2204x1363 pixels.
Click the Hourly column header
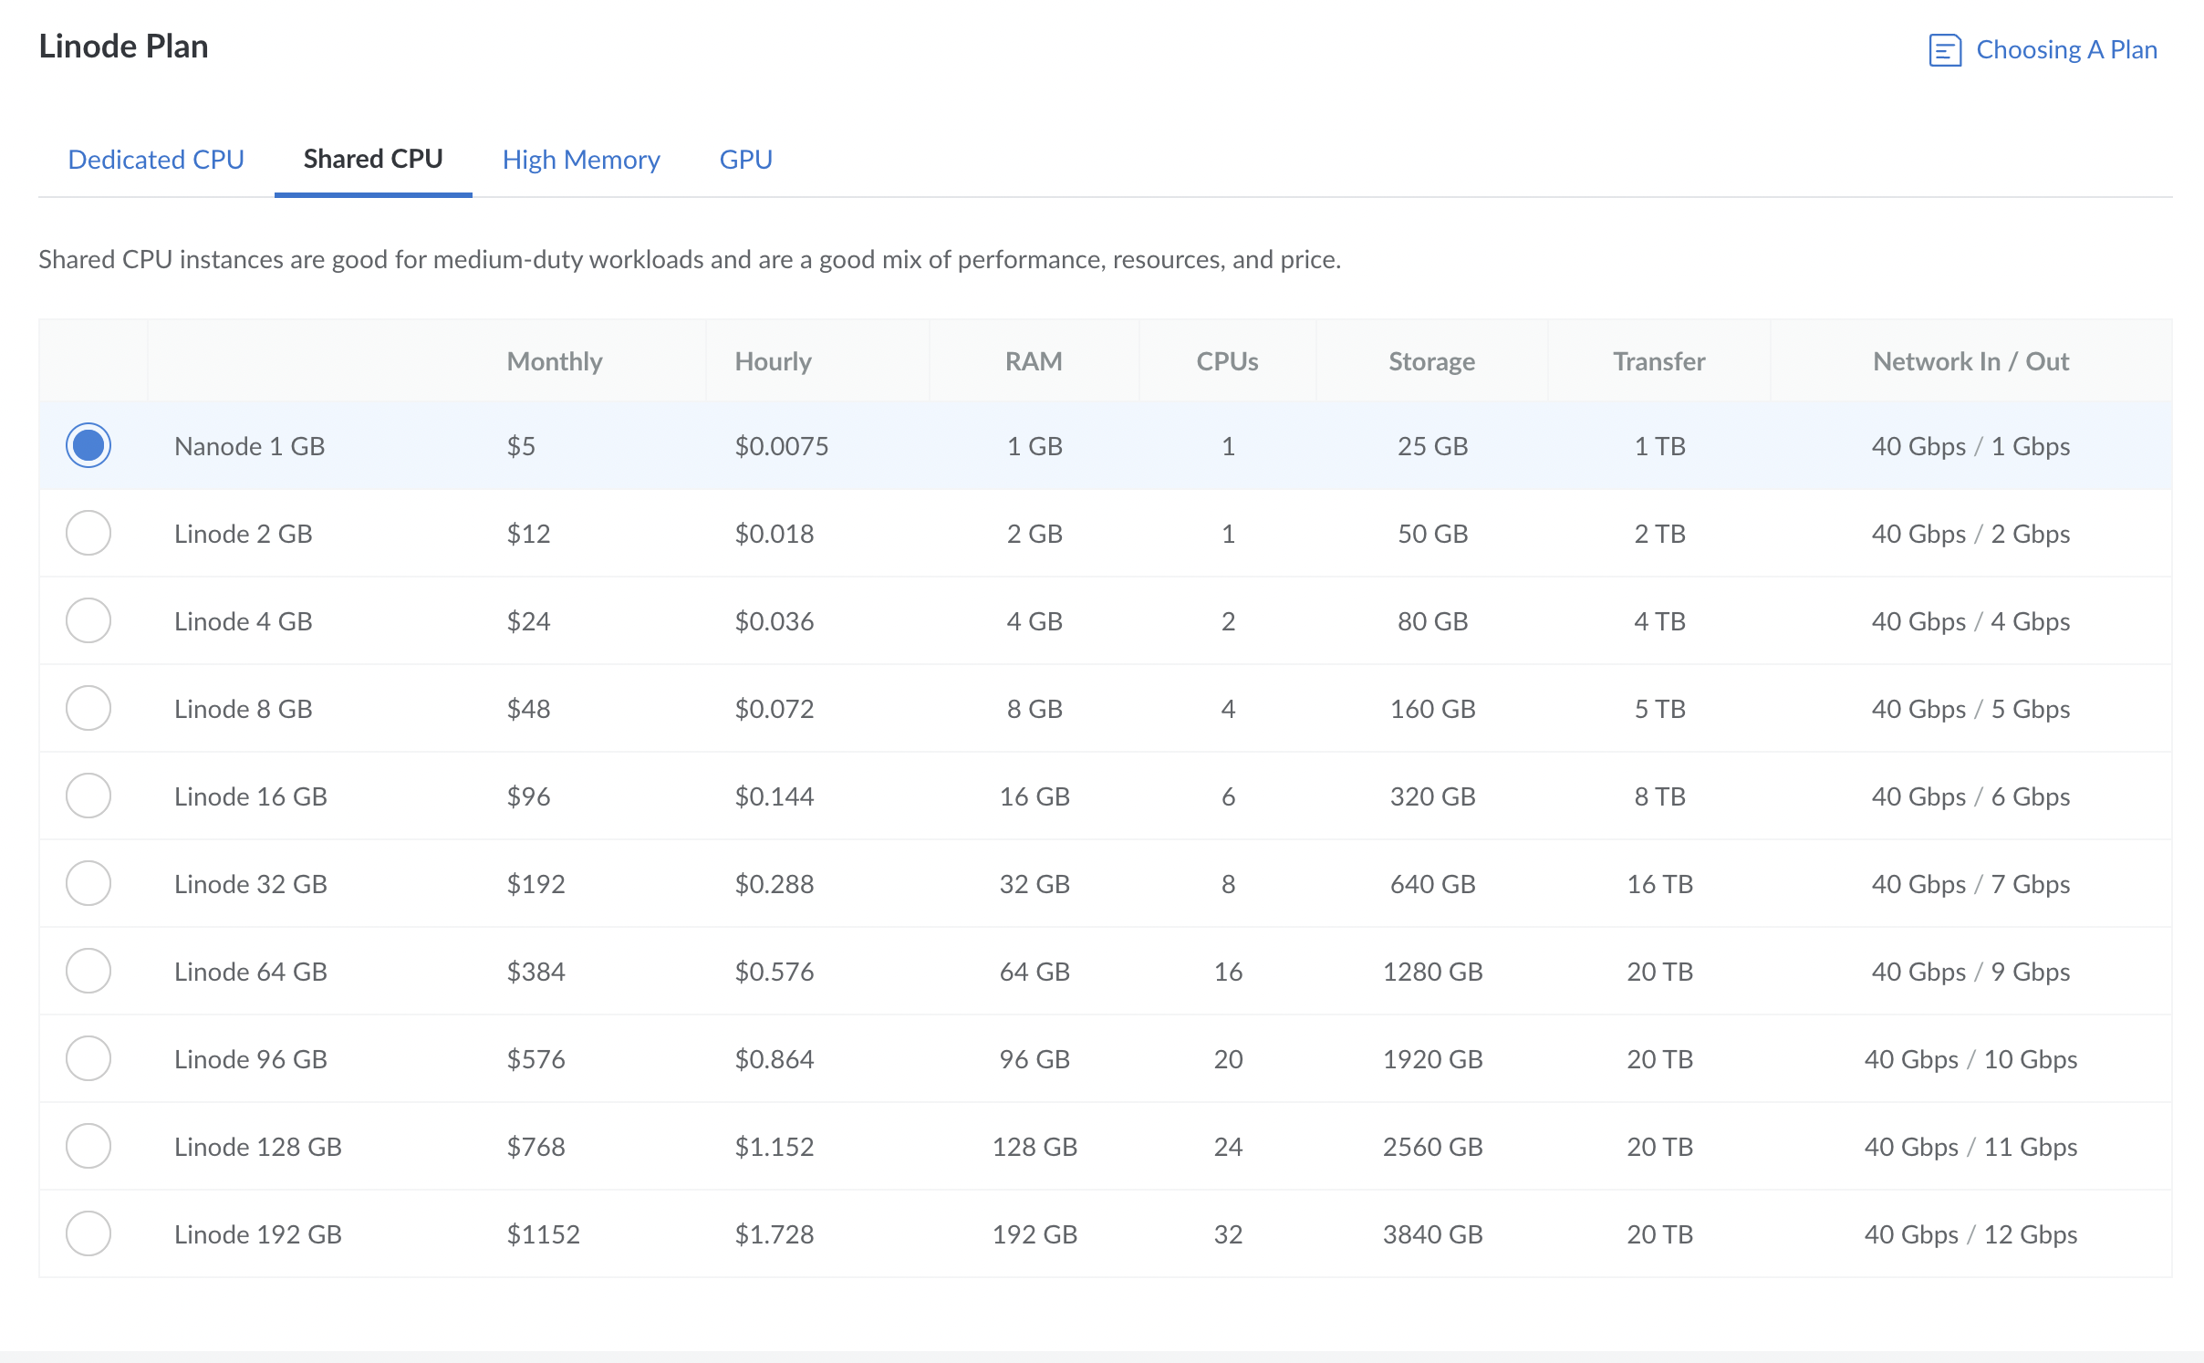point(774,361)
